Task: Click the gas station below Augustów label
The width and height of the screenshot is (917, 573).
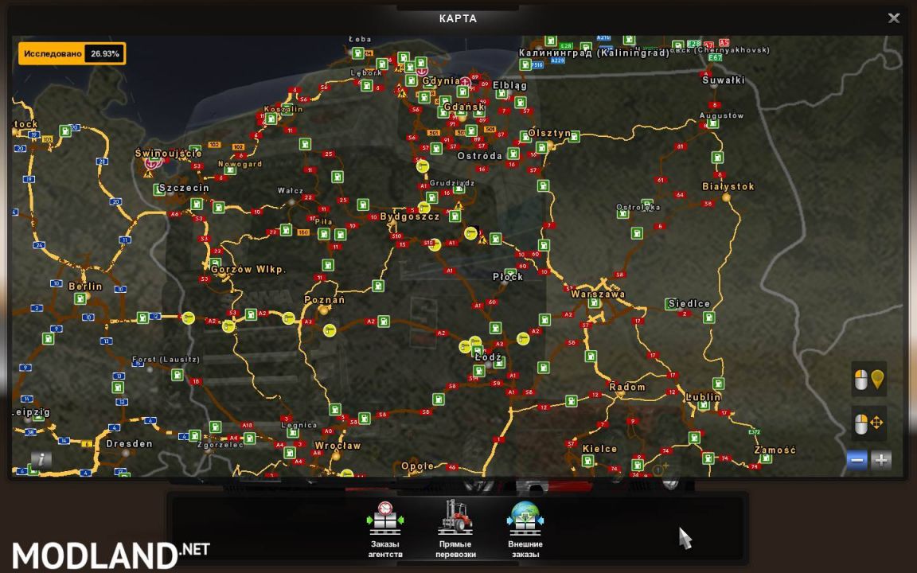Action: [x=713, y=124]
